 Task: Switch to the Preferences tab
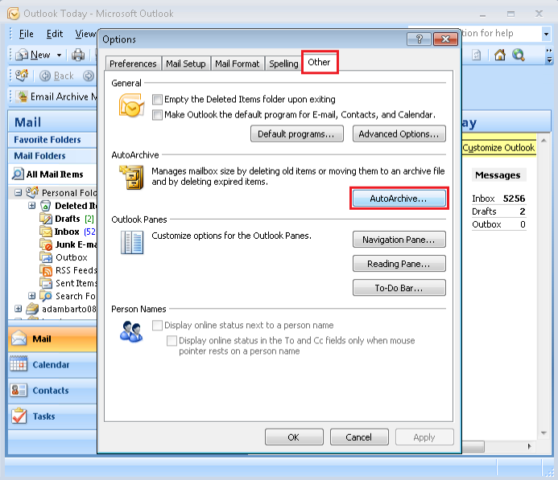click(133, 64)
